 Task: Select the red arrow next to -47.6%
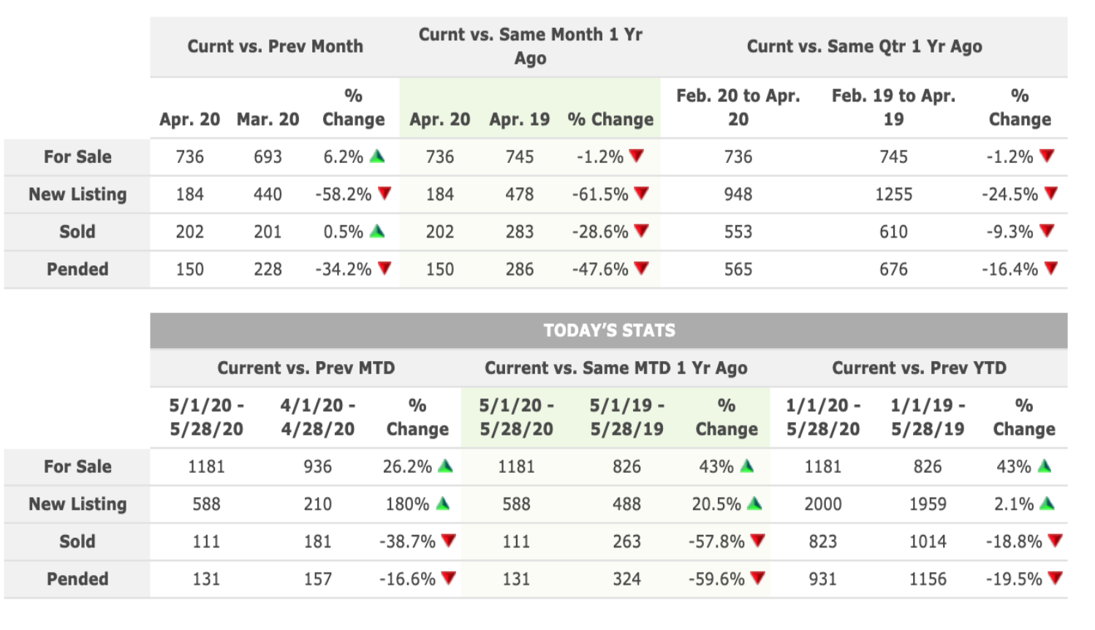click(x=641, y=268)
